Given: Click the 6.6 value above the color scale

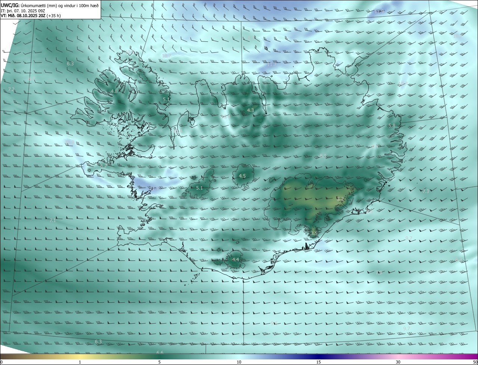Looking at the screenshot, I should (x=160, y=353).
